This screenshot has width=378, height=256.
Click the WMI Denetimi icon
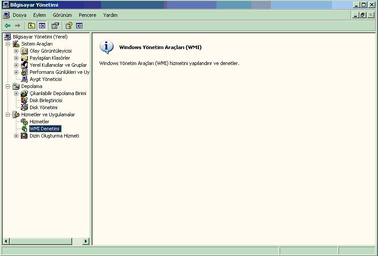(24, 129)
